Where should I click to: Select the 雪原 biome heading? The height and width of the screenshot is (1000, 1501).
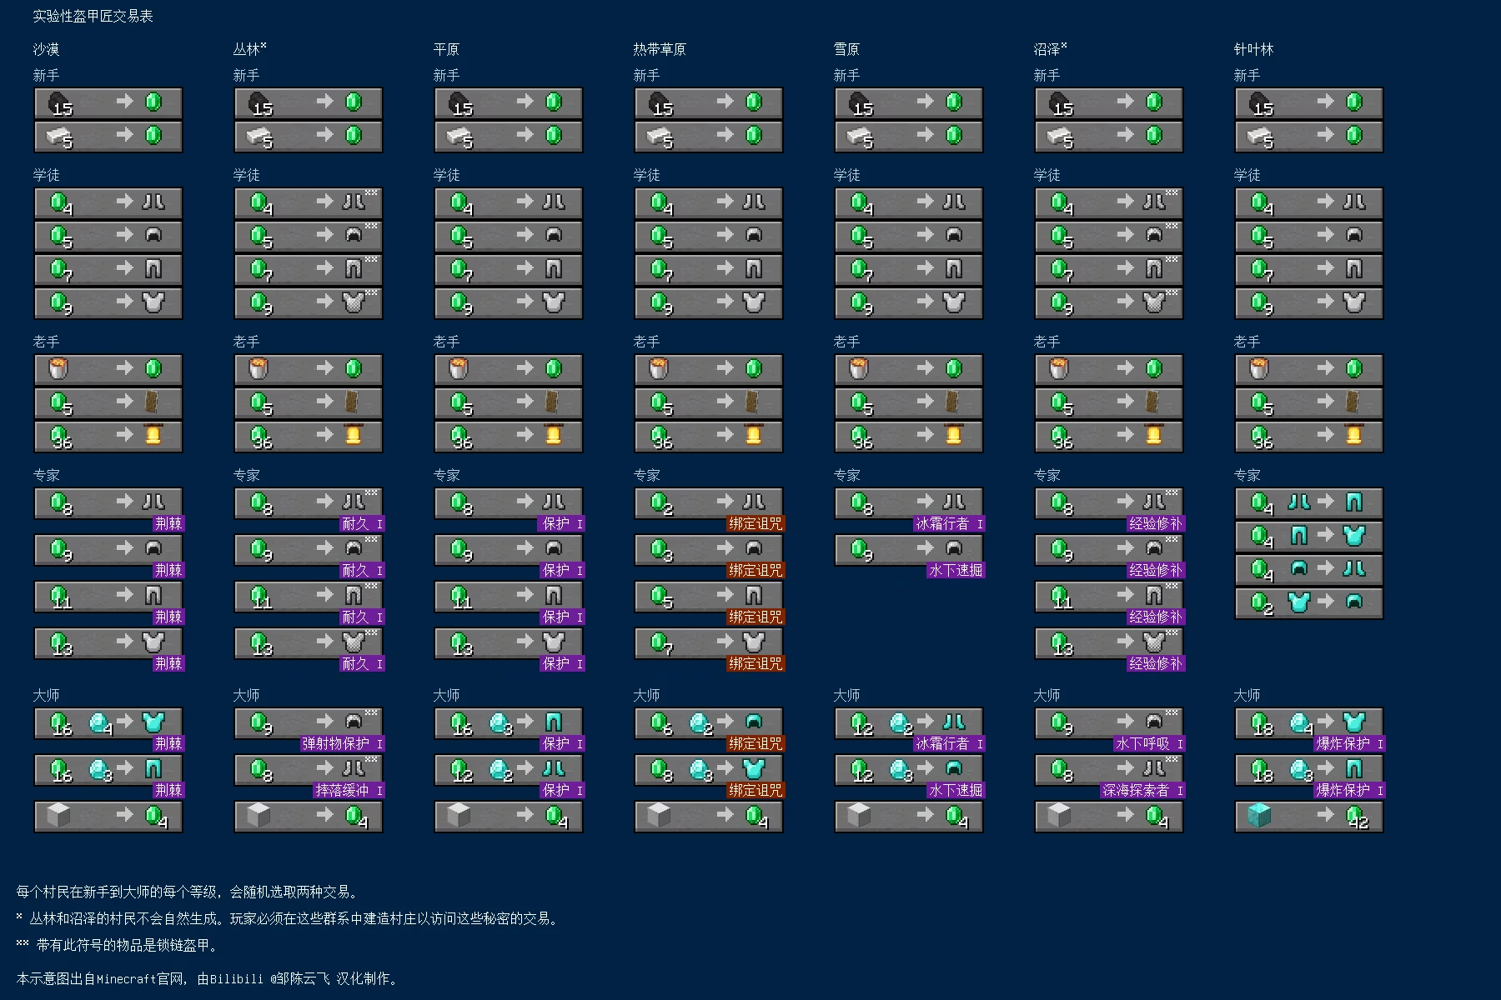[x=846, y=49]
